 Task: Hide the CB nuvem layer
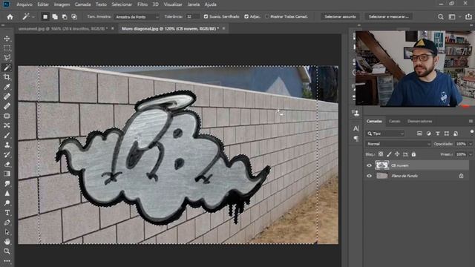pyautogui.click(x=369, y=165)
